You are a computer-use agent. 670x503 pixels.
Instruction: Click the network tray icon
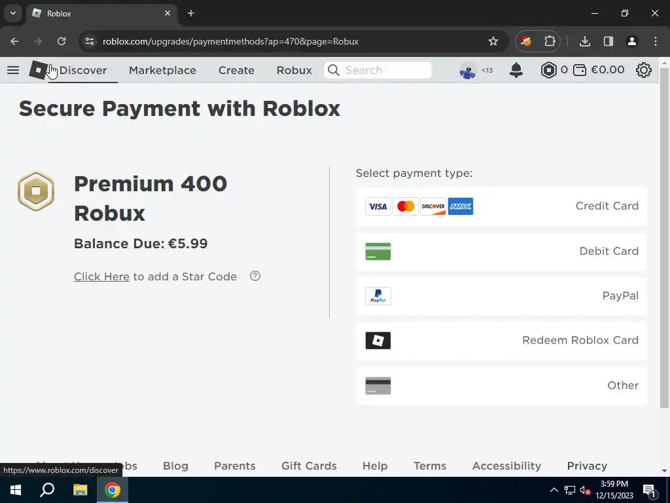[570, 490]
